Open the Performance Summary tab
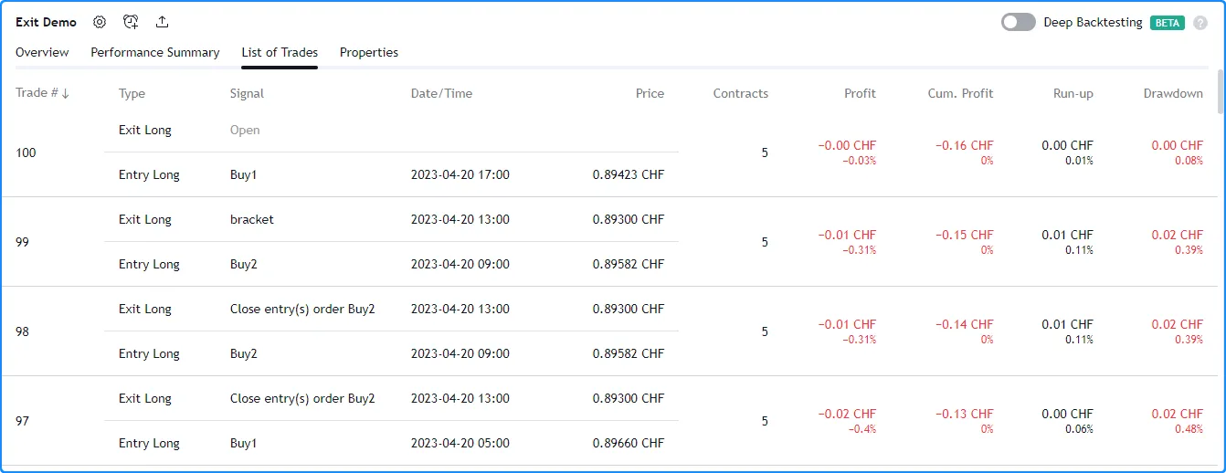The image size is (1226, 473). coord(155,52)
